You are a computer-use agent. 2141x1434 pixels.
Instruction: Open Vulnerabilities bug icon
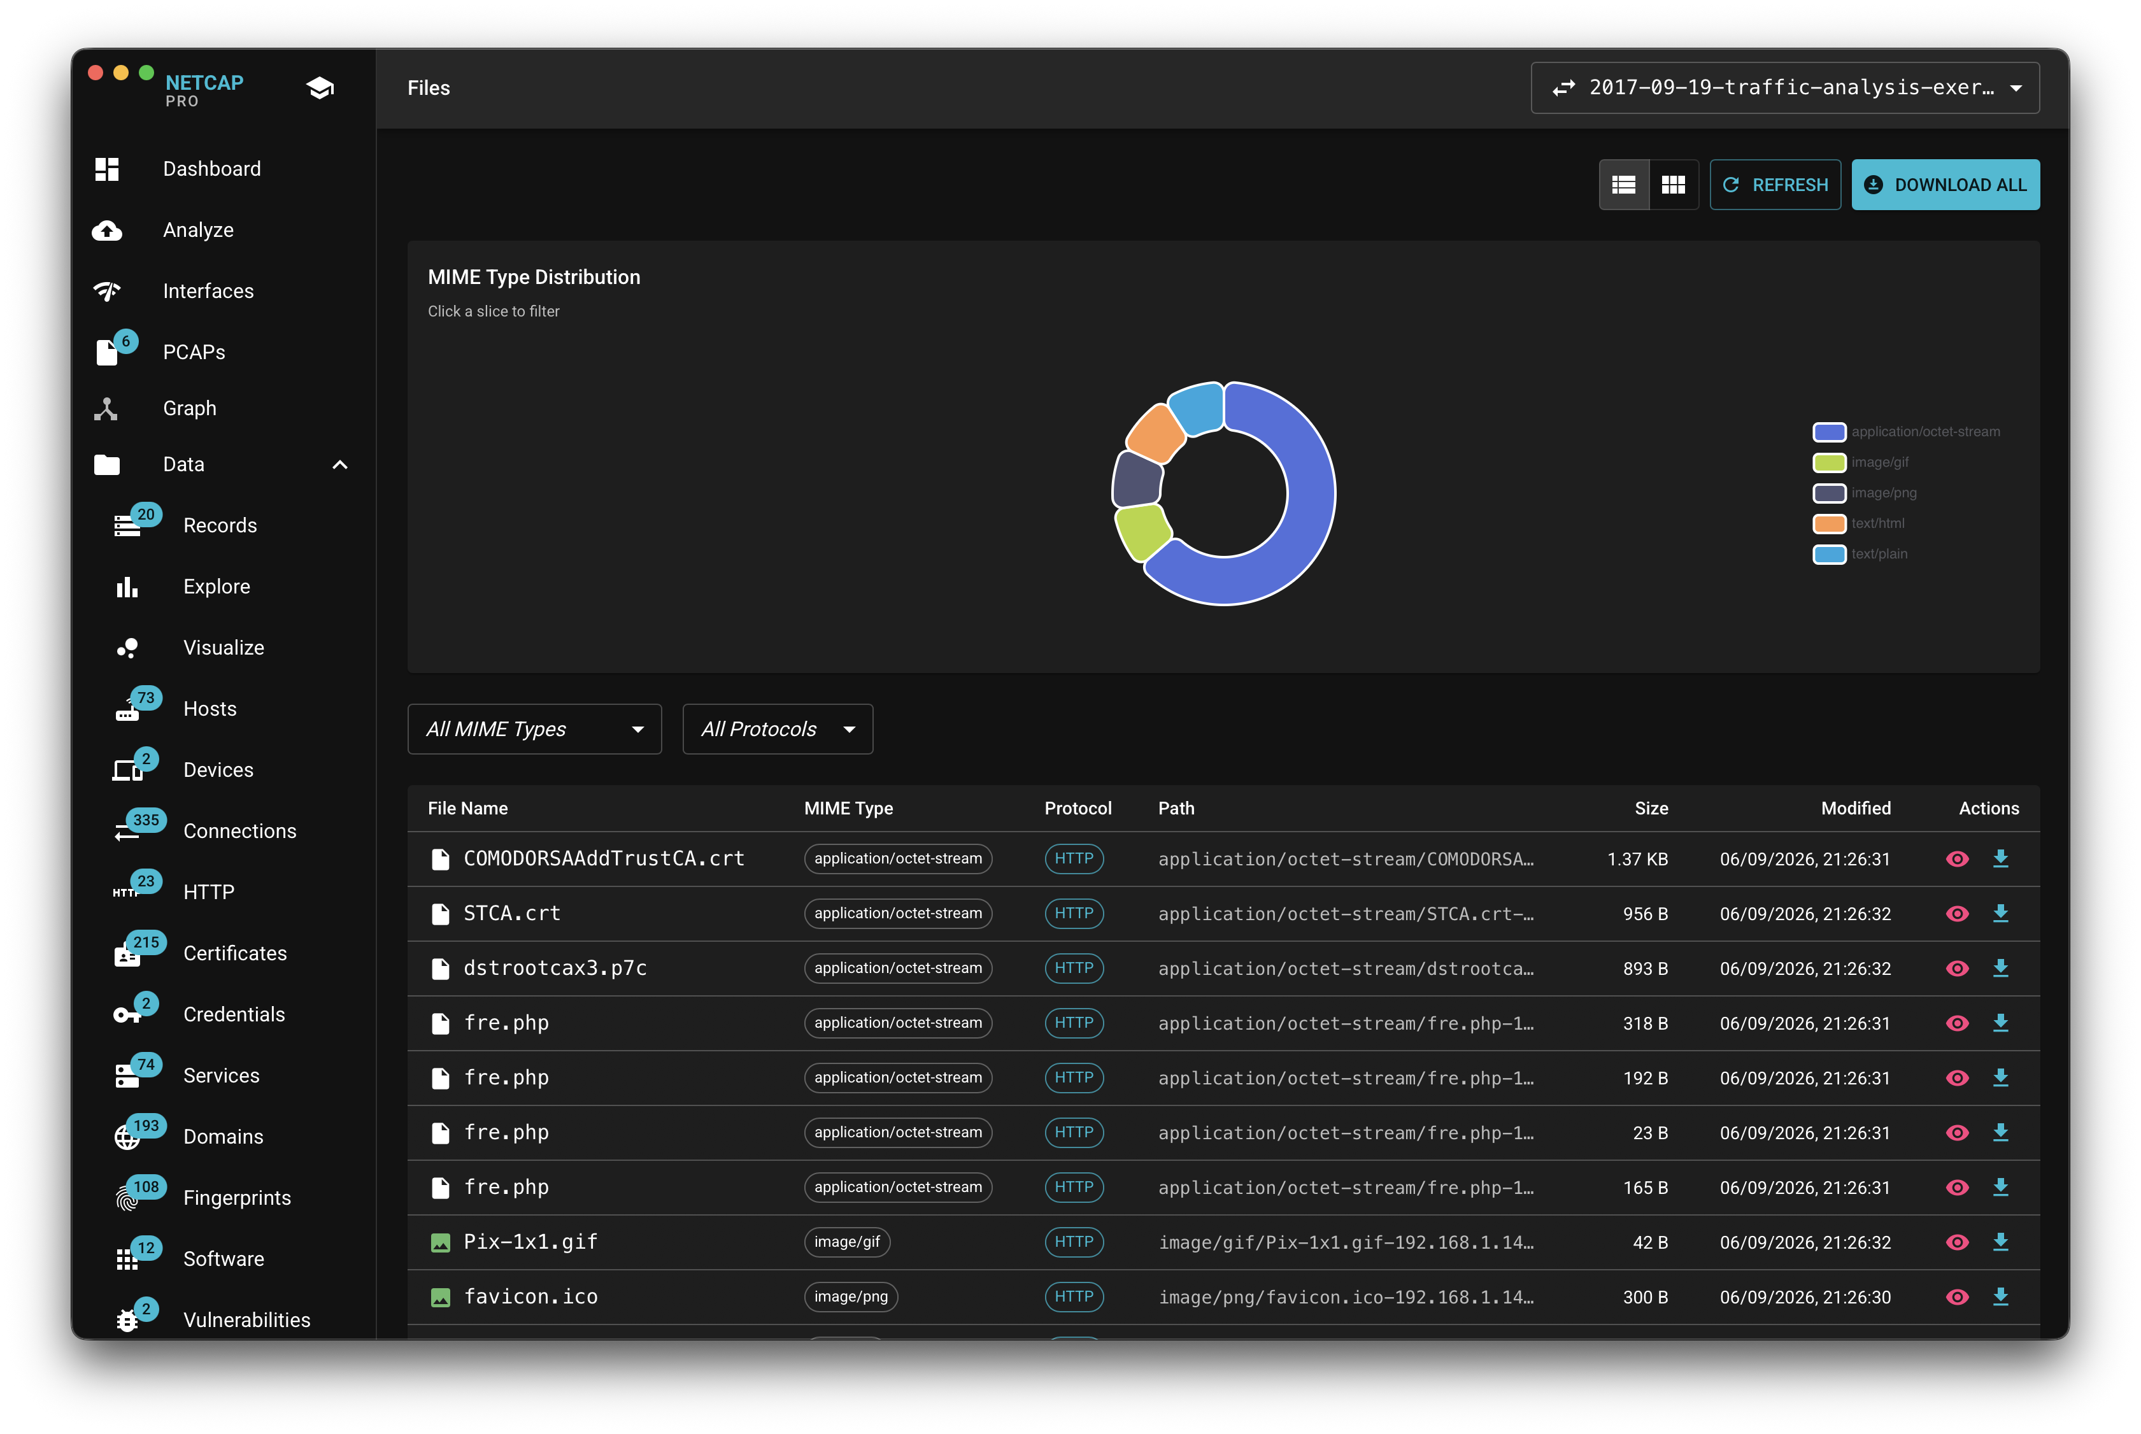coord(127,1321)
